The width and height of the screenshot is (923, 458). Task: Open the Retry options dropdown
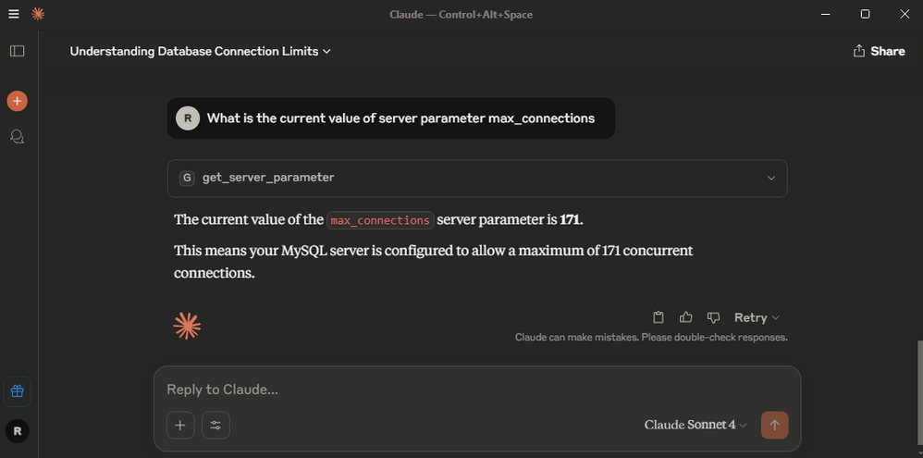pos(757,317)
